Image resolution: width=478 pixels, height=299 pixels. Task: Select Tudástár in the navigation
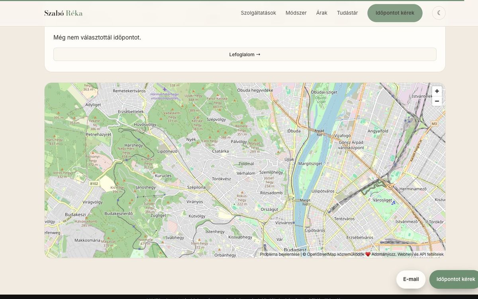[x=347, y=13]
